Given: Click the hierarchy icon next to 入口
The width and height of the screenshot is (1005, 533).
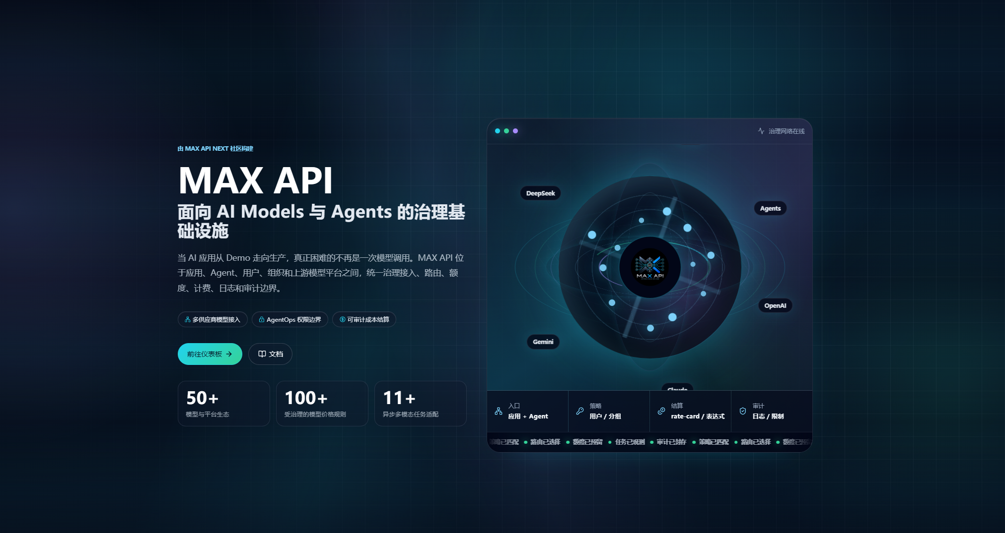Looking at the screenshot, I should click(499, 411).
